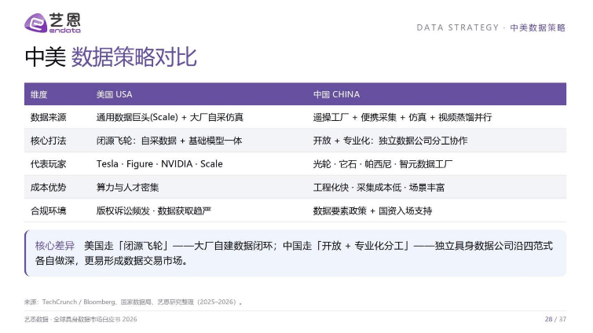The image size is (593, 333).
Task: Select the '数据来源' row label
Action: (x=49, y=118)
